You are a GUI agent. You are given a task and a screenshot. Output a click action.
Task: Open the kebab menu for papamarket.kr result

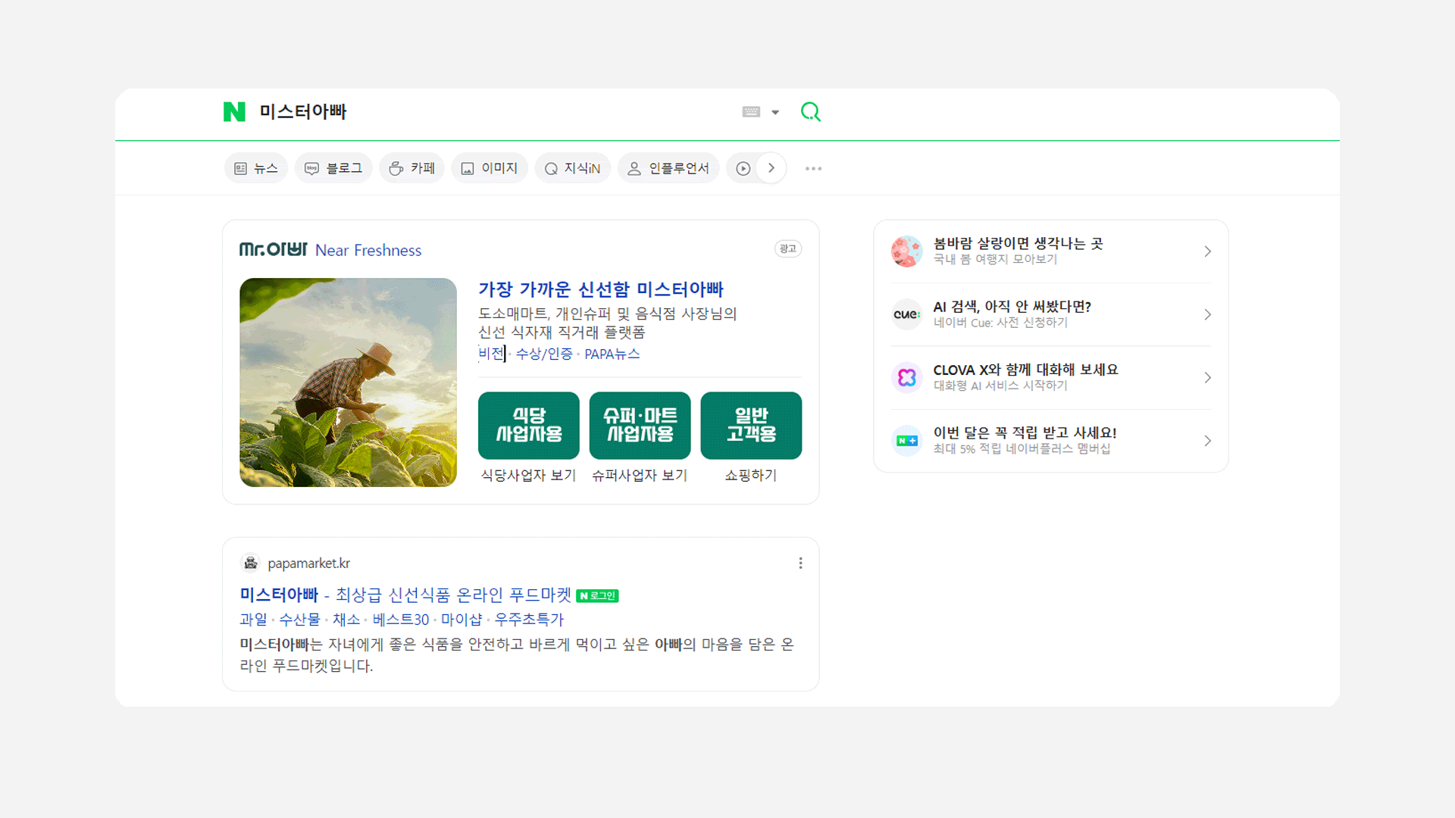point(800,563)
